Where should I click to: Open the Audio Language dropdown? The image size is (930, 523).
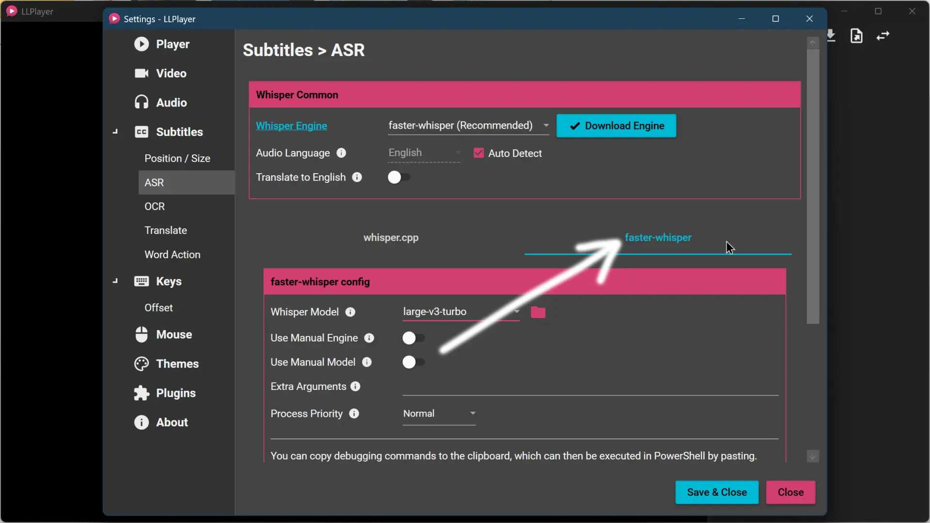point(424,153)
